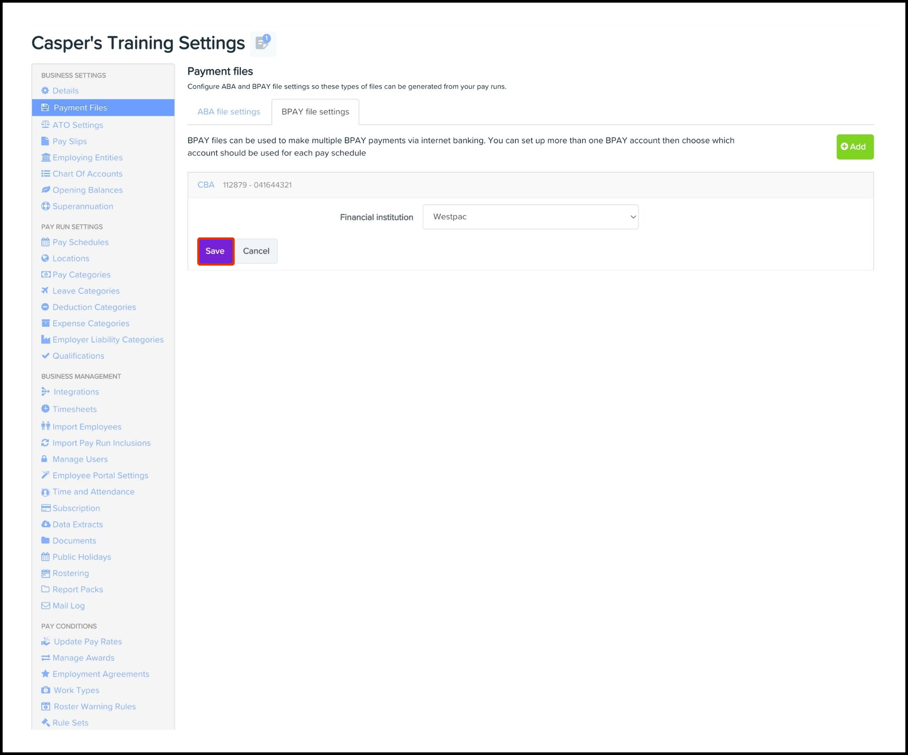This screenshot has height=755, width=908.
Task: Add a new BPAY account
Action: (x=854, y=147)
